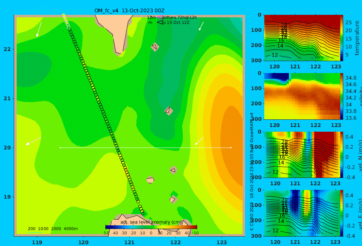Click longitude tick label 122 on main map
This screenshot has height=246, width=362.
tap(176, 242)
